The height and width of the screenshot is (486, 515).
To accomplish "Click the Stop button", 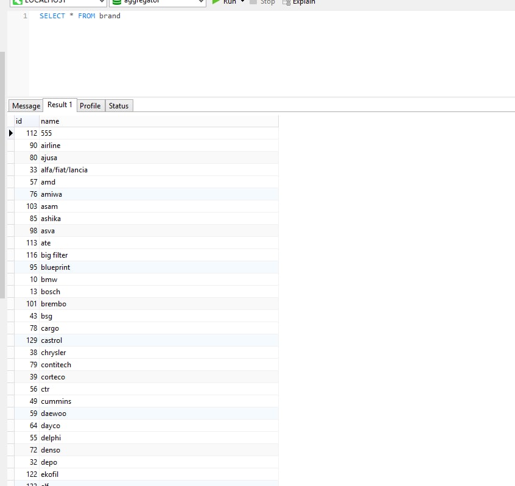I will click(262, 2).
